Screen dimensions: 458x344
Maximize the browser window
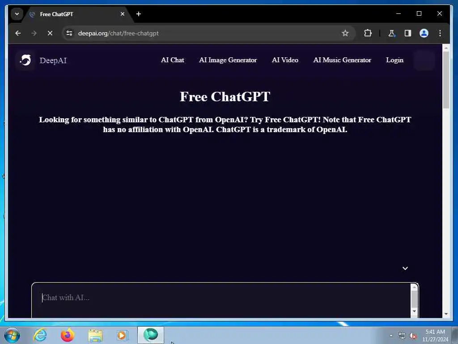pos(419,13)
